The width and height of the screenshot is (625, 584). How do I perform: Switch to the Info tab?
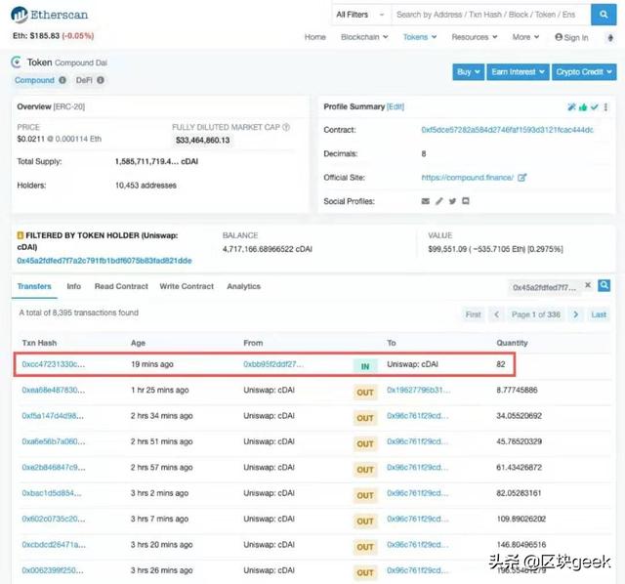pos(74,286)
